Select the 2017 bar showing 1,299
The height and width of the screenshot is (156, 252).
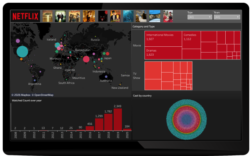pyautogui.click(x=99, y=124)
